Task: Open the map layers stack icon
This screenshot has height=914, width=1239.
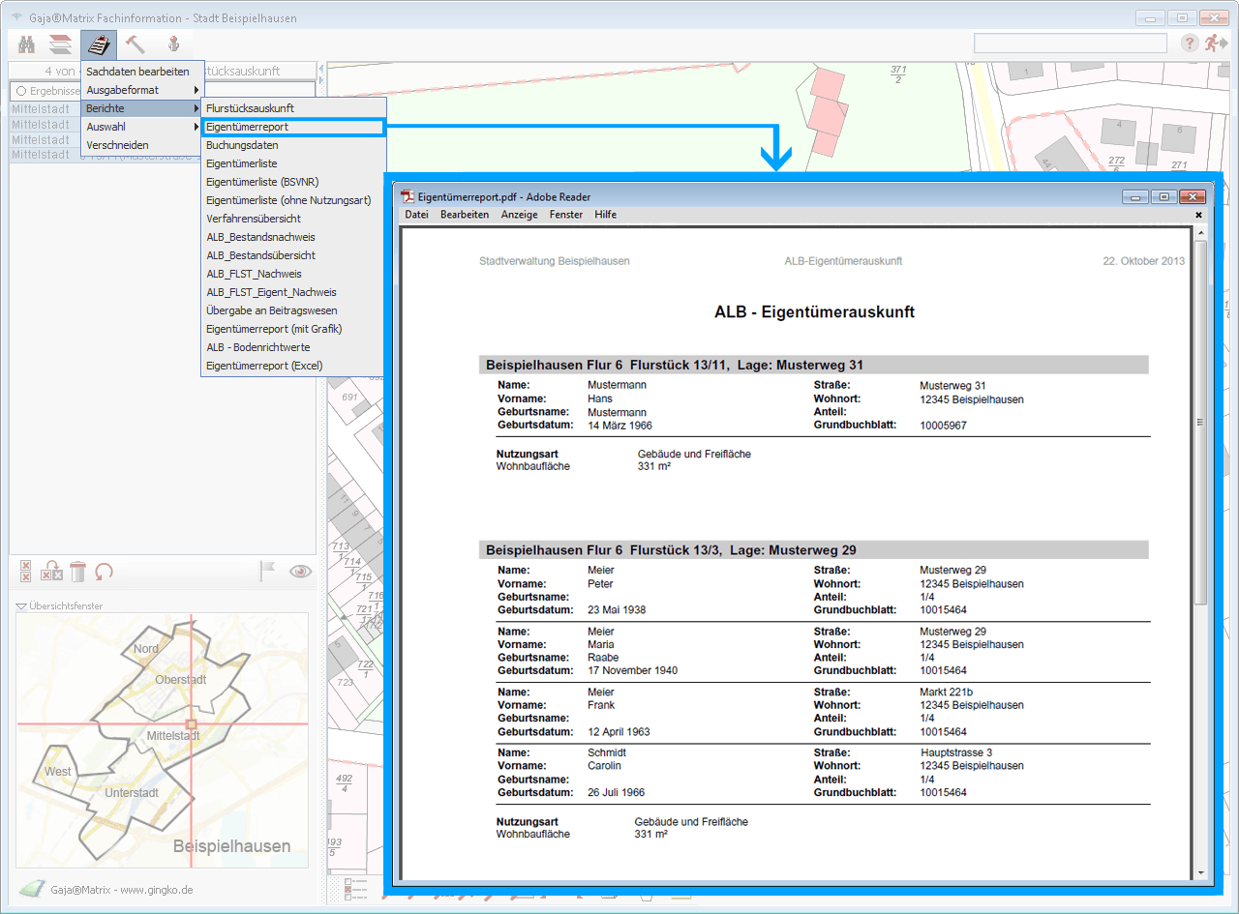Action: click(61, 44)
